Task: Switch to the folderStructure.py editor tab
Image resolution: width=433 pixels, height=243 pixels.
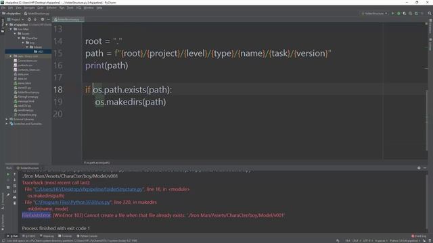Action: [x=68, y=20]
